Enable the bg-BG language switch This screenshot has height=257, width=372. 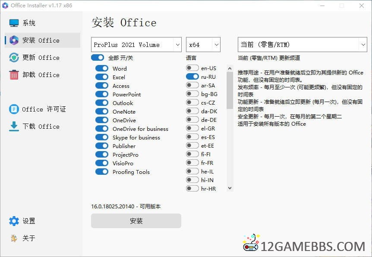tap(192, 94)
